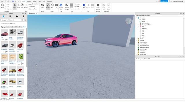Open the Toolbox Creations tab

[23, 16]
